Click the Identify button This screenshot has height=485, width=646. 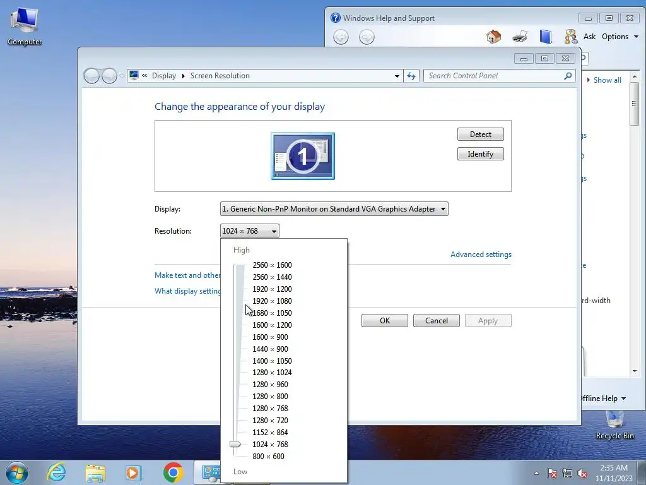click(x=480, y=154)
